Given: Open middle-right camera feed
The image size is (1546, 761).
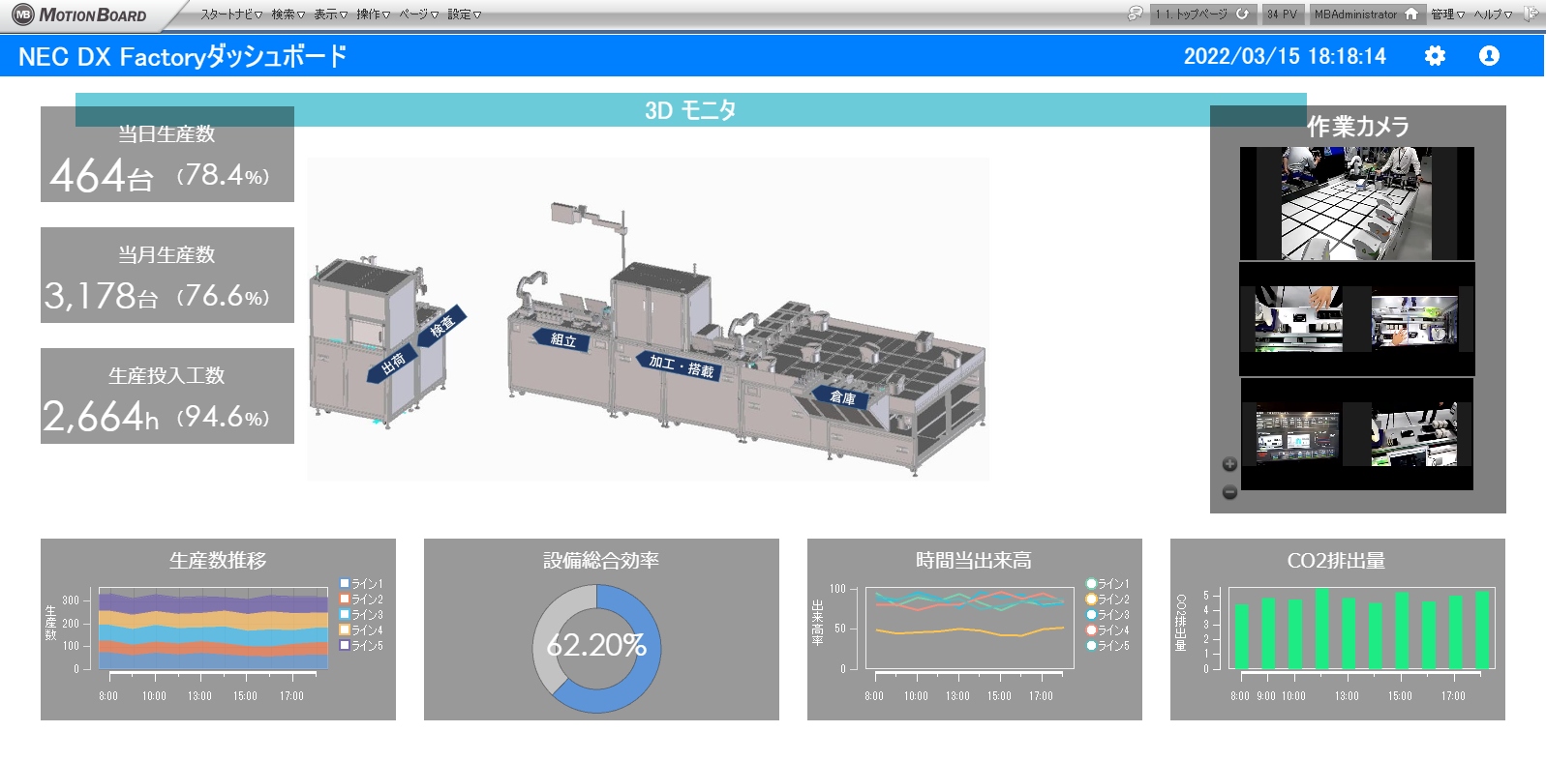Looking at the screenshot, I should (1414, 321).
